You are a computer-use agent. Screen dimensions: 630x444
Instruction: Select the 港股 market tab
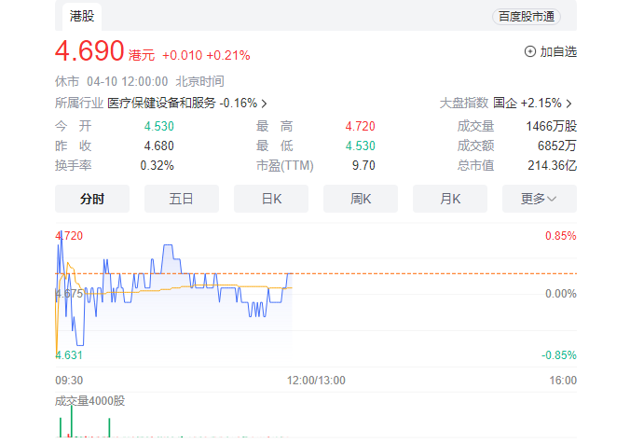pyautogui.click(x=84, y=16)
